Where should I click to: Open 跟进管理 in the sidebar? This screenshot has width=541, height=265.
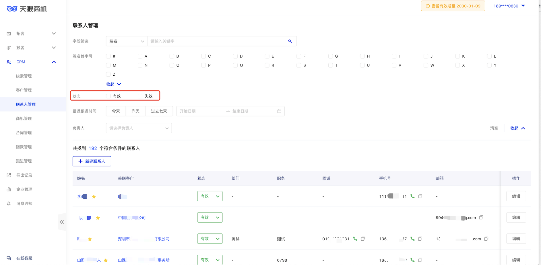point(24,161)
